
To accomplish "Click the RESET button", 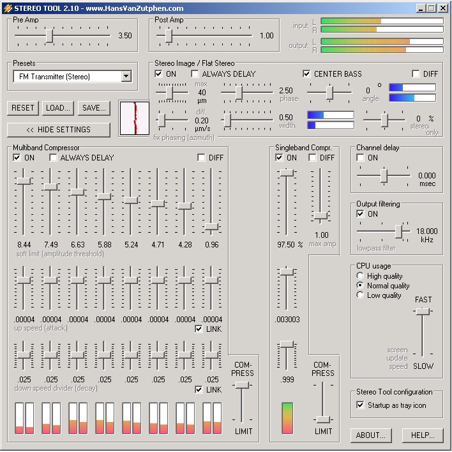I will point(23,108).
